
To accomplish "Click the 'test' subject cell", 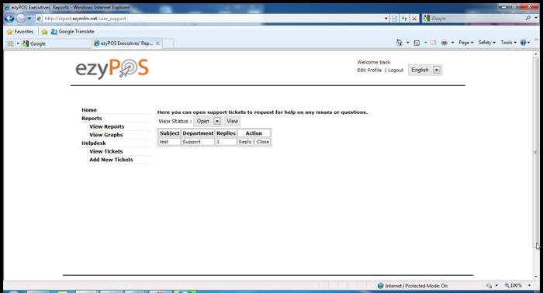I will [x=169, y=142].
